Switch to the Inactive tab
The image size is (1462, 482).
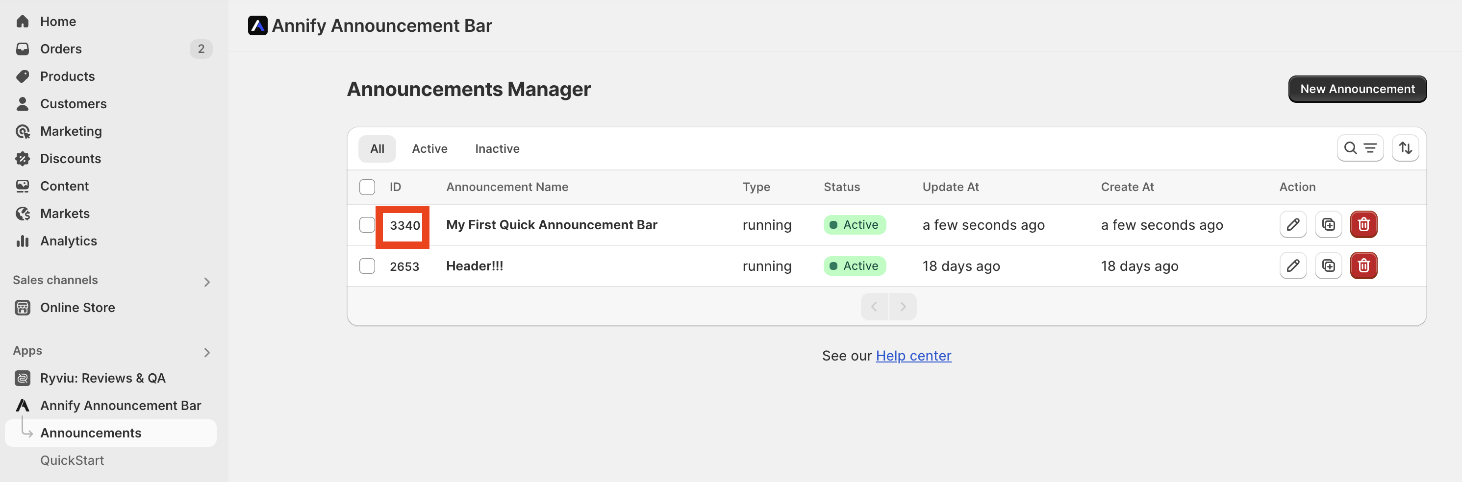(x=497, y=148)
